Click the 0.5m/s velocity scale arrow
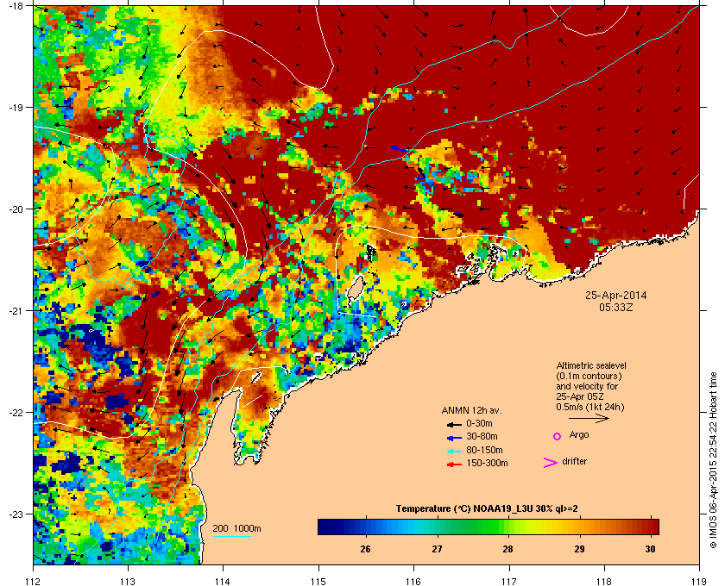Image resolution: width=725 pixels, height=586 pixels. (x=589, y=419)
